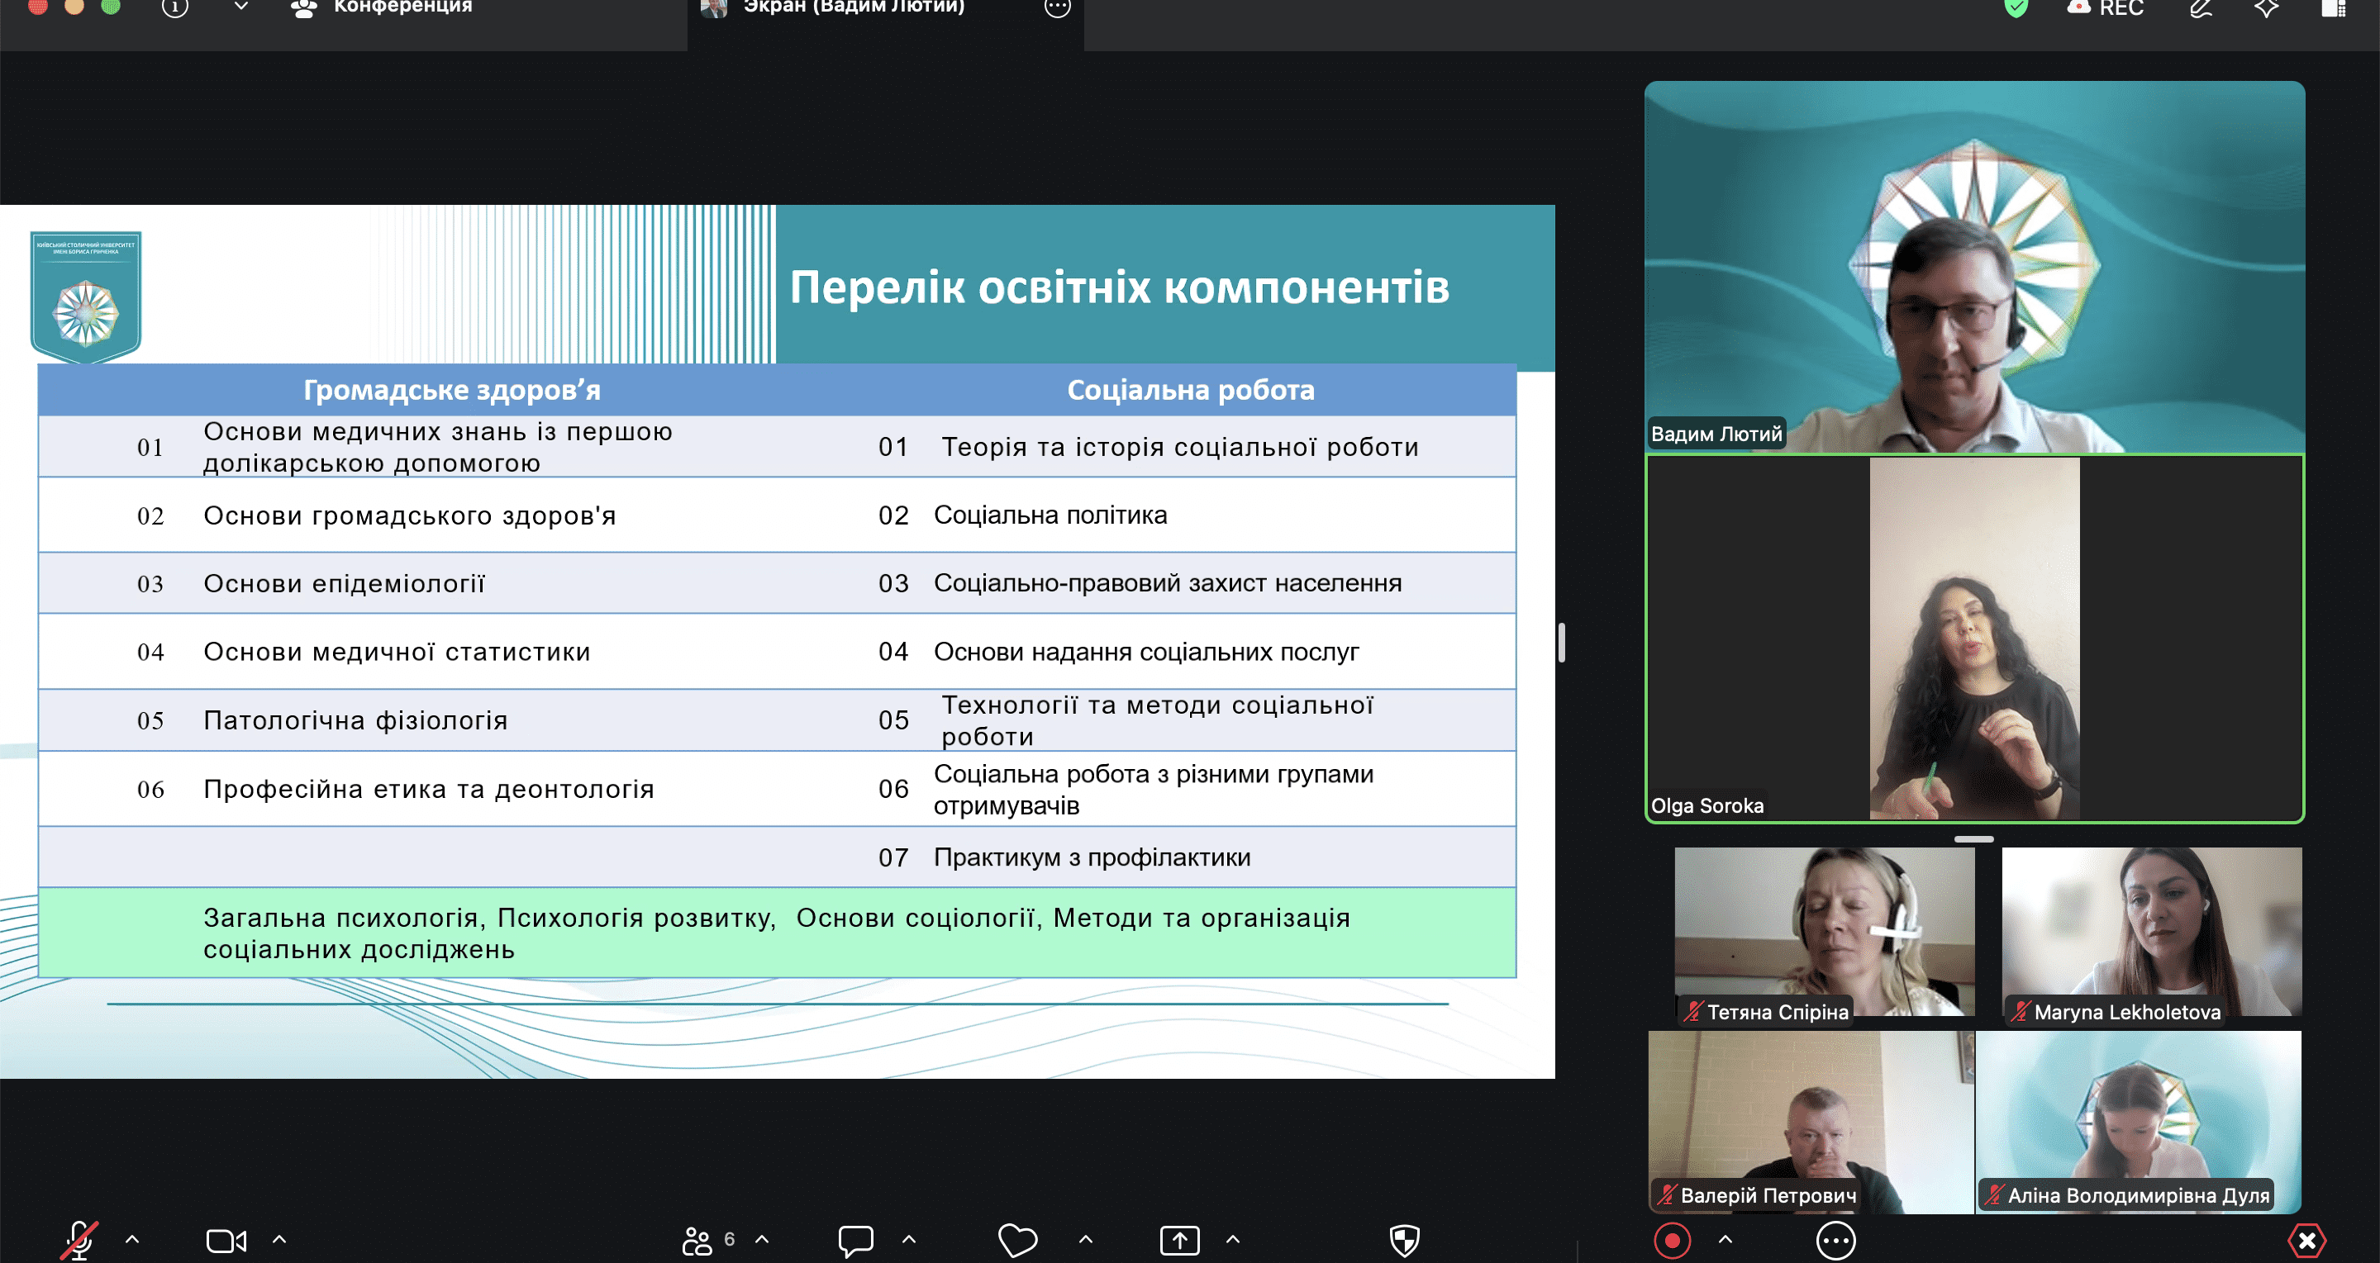Switch to the Конференция tab
The width and height of the screenshot is (2380, 1263).
coord(381,7)
